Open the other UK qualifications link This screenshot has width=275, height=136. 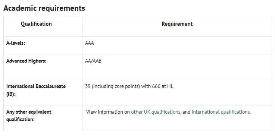click(156, 112)
